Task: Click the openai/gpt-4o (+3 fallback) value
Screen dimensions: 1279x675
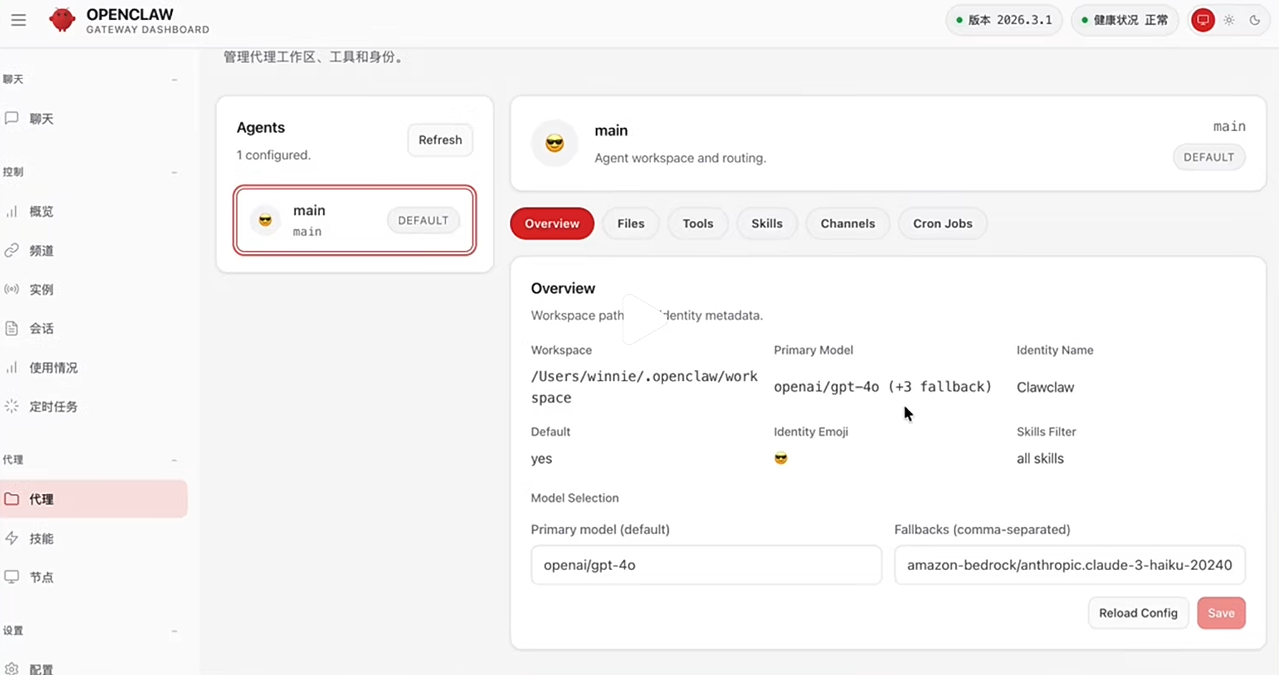Action: [883, 386]
